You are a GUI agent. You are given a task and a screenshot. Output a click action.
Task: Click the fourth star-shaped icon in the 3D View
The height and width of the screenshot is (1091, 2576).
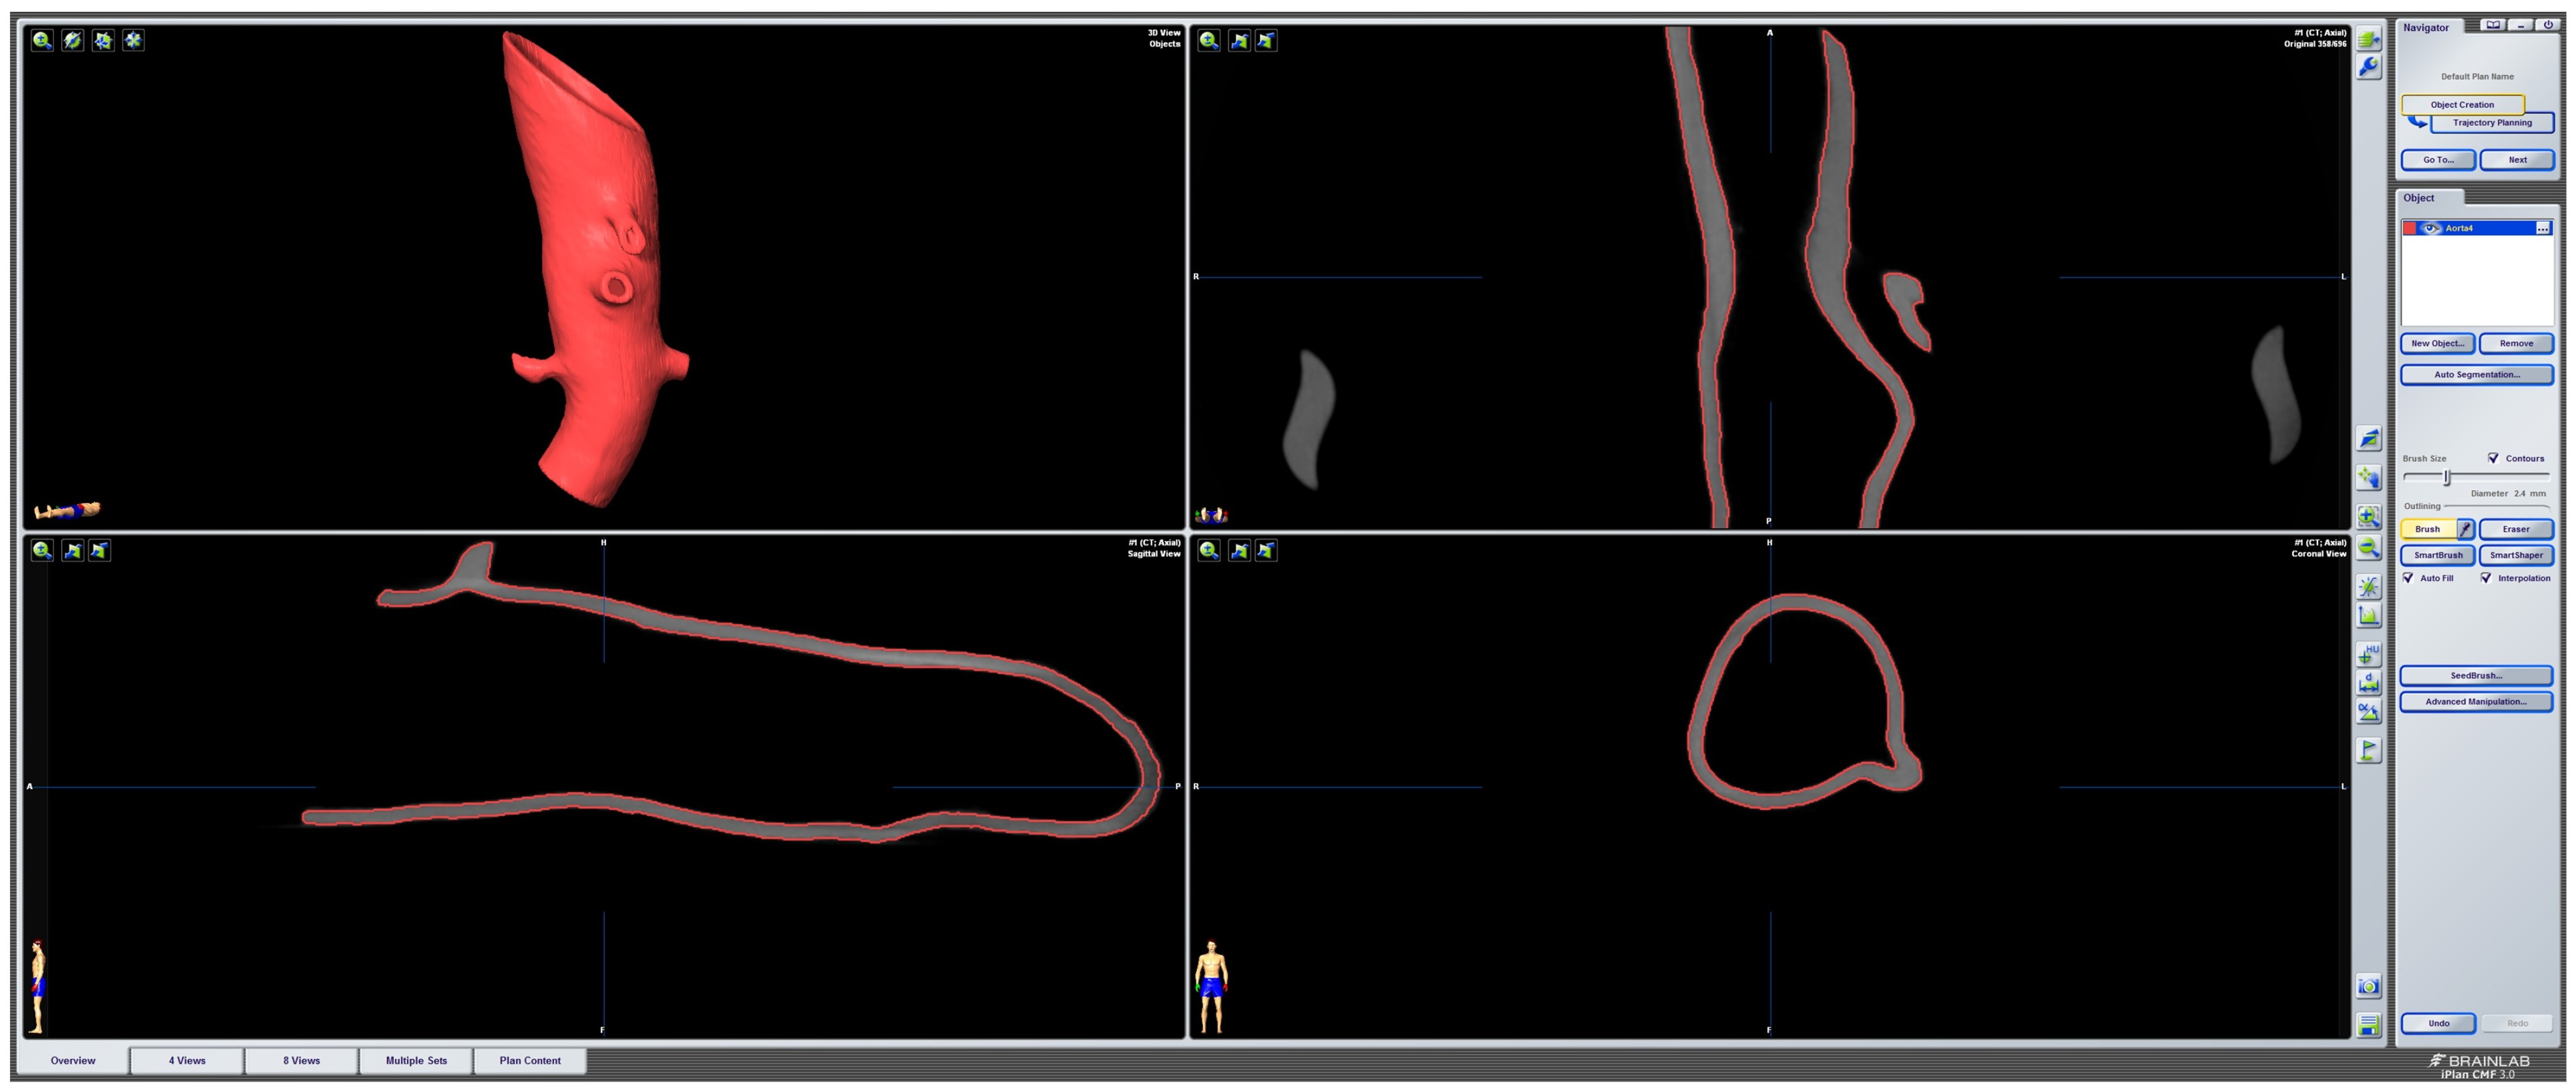tap(133, 40)
